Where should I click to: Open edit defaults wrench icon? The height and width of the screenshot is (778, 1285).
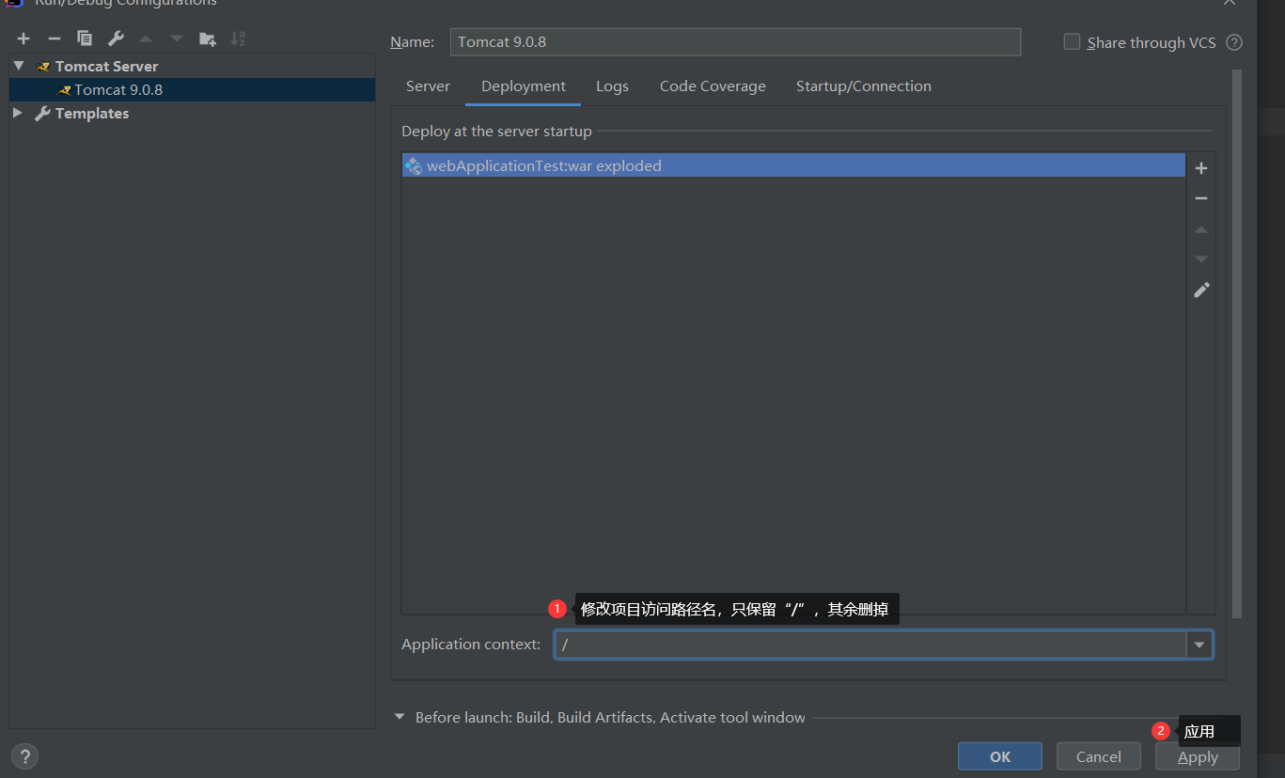coord(116,39)
